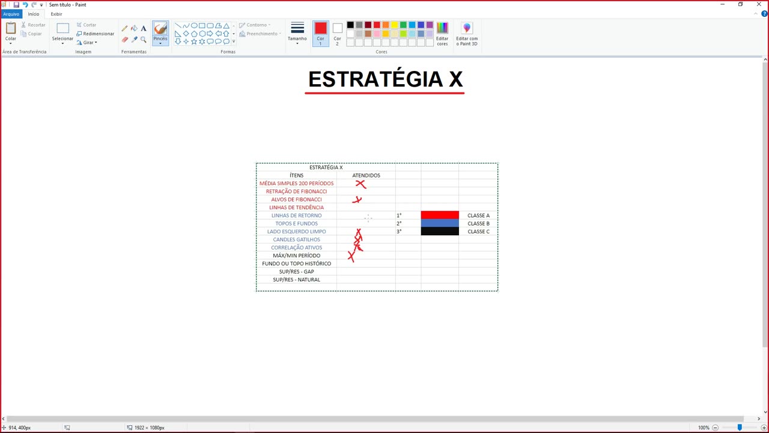Open the Tamanho line size dropdown
The image size is (769, 433).
click(297, 34)
